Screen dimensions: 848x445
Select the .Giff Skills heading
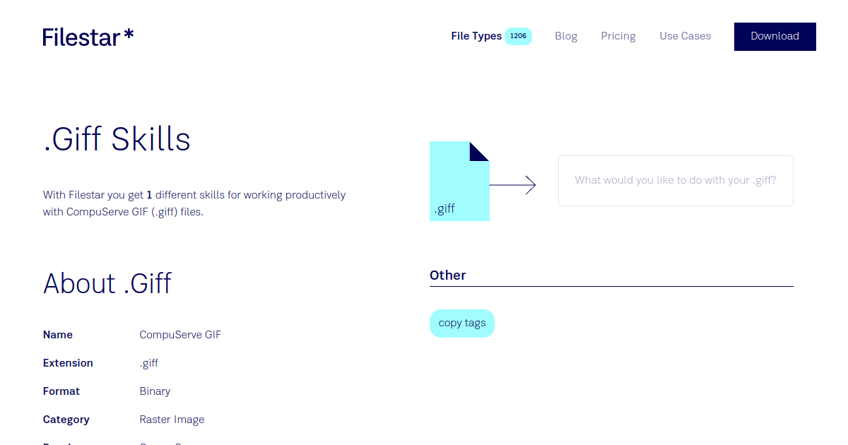coord(117,140)
